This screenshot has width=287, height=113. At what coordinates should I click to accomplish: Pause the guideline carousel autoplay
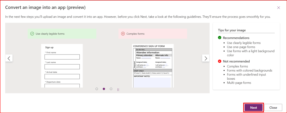tap(118, 90)
